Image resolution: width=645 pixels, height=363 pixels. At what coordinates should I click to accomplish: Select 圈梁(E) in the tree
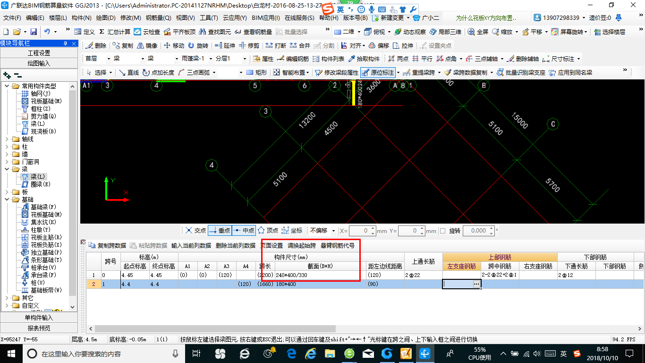[x=35, y=184]
